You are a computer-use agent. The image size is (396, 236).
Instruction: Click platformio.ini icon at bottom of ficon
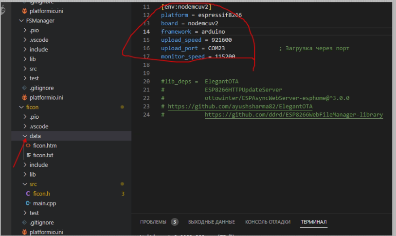click(x=24, y=232)
